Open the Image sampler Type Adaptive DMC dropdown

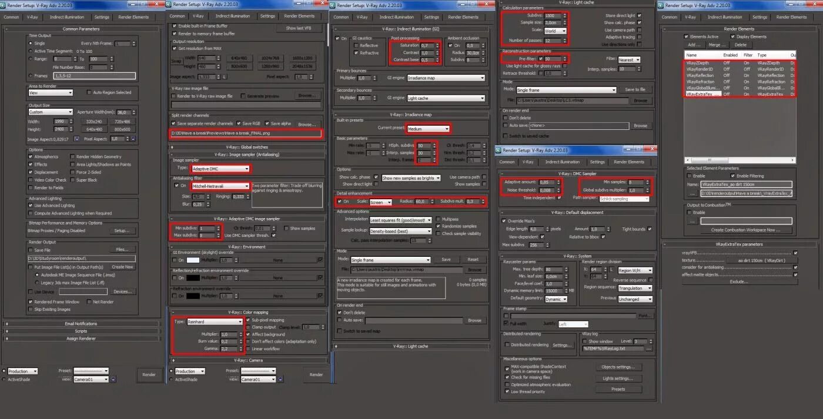(220, 168)
